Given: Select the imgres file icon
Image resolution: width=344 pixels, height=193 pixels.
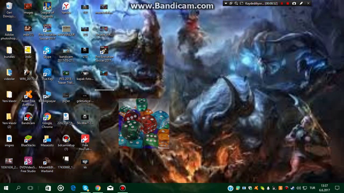Looking at the screenshot, I should coord(9,141).
